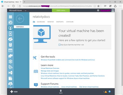
Task: Open Windows virtual machines how-to guides link
Action: [x=67, y=73]
